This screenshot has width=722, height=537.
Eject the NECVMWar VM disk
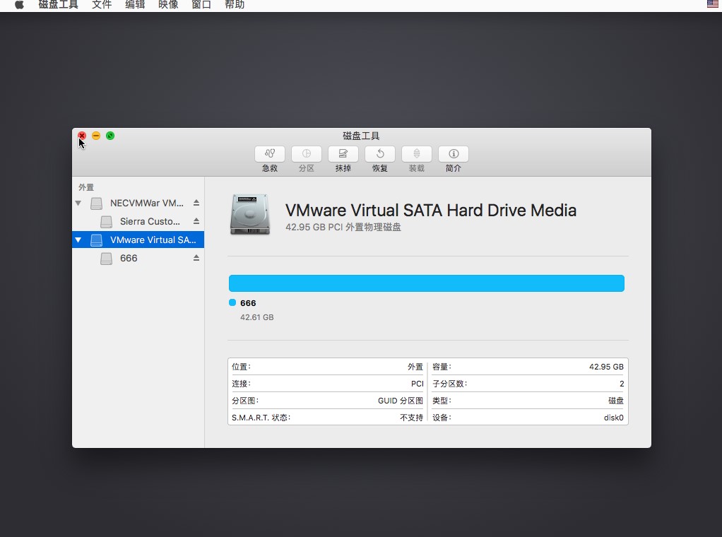196,203
